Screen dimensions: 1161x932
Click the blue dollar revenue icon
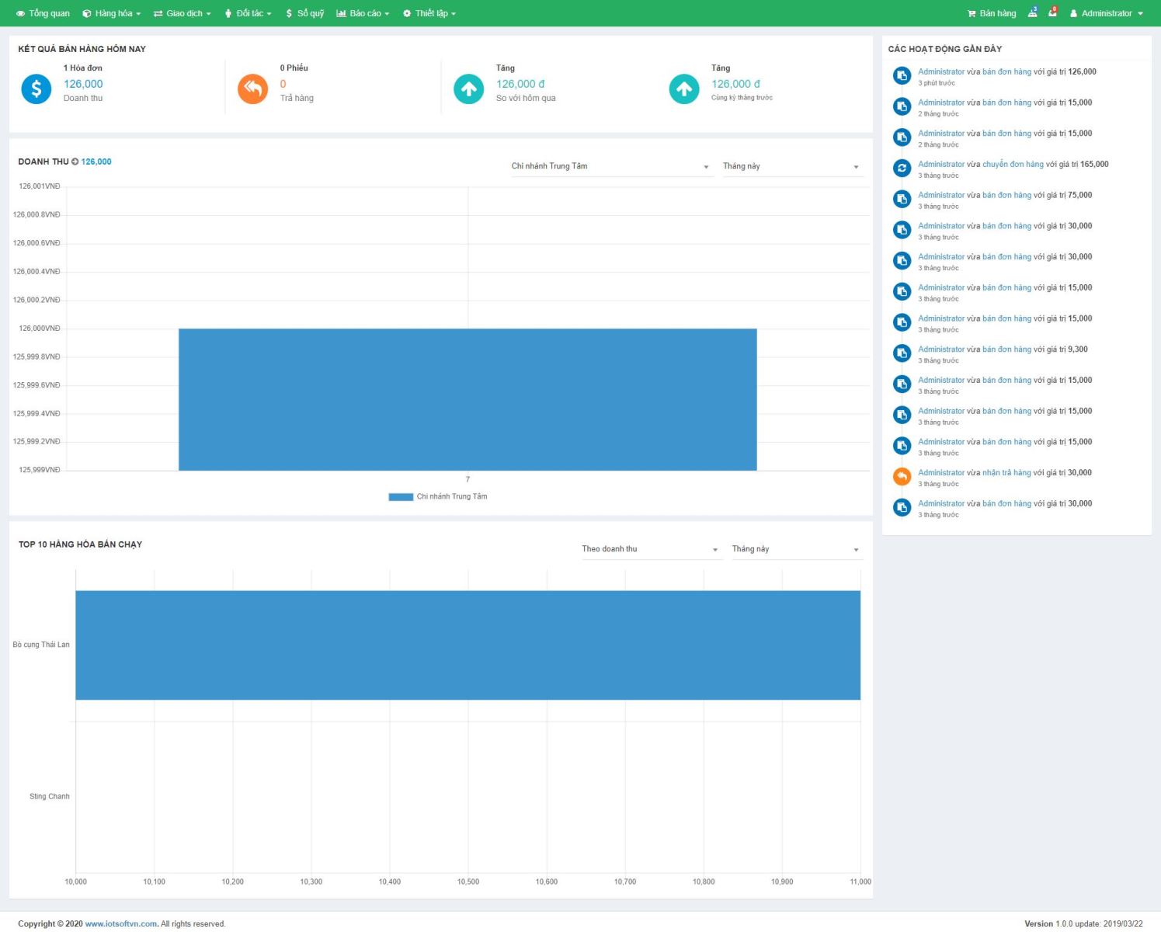tap(36, 89)
